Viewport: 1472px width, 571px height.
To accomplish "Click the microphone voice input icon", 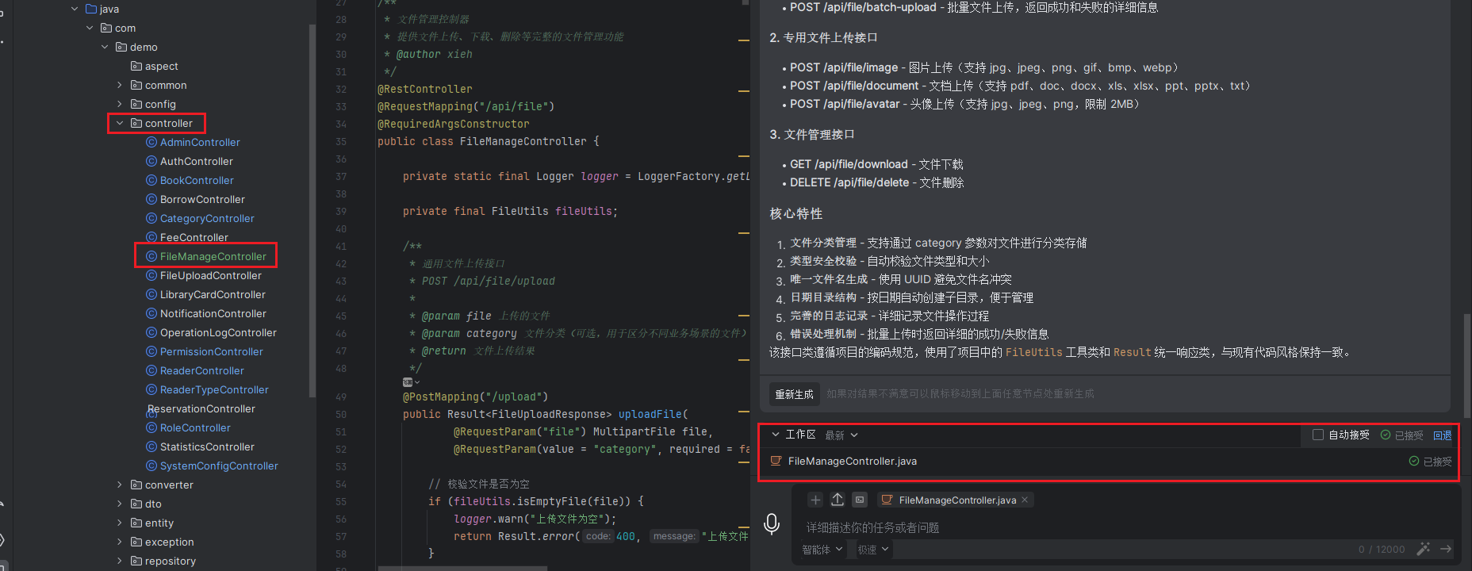I will click(x=771, y=523).
